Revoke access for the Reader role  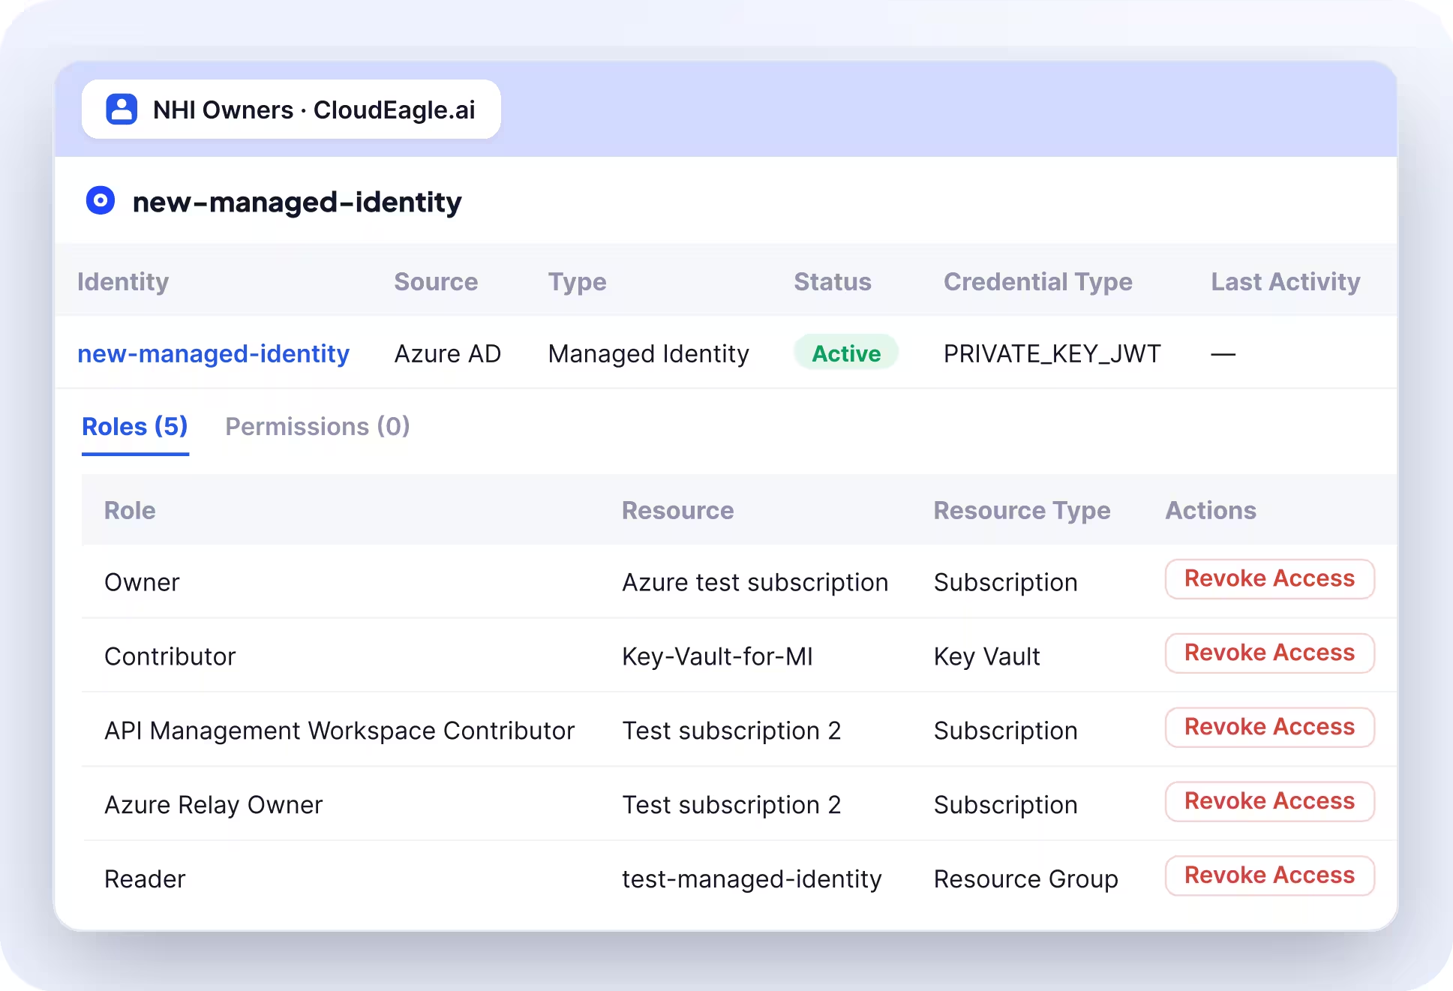(x=1269, y=875)
